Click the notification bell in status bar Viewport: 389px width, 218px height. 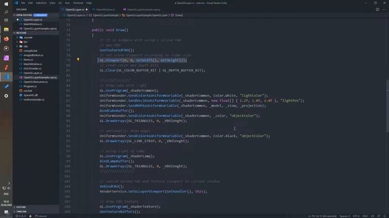click(x=385, y=216)
